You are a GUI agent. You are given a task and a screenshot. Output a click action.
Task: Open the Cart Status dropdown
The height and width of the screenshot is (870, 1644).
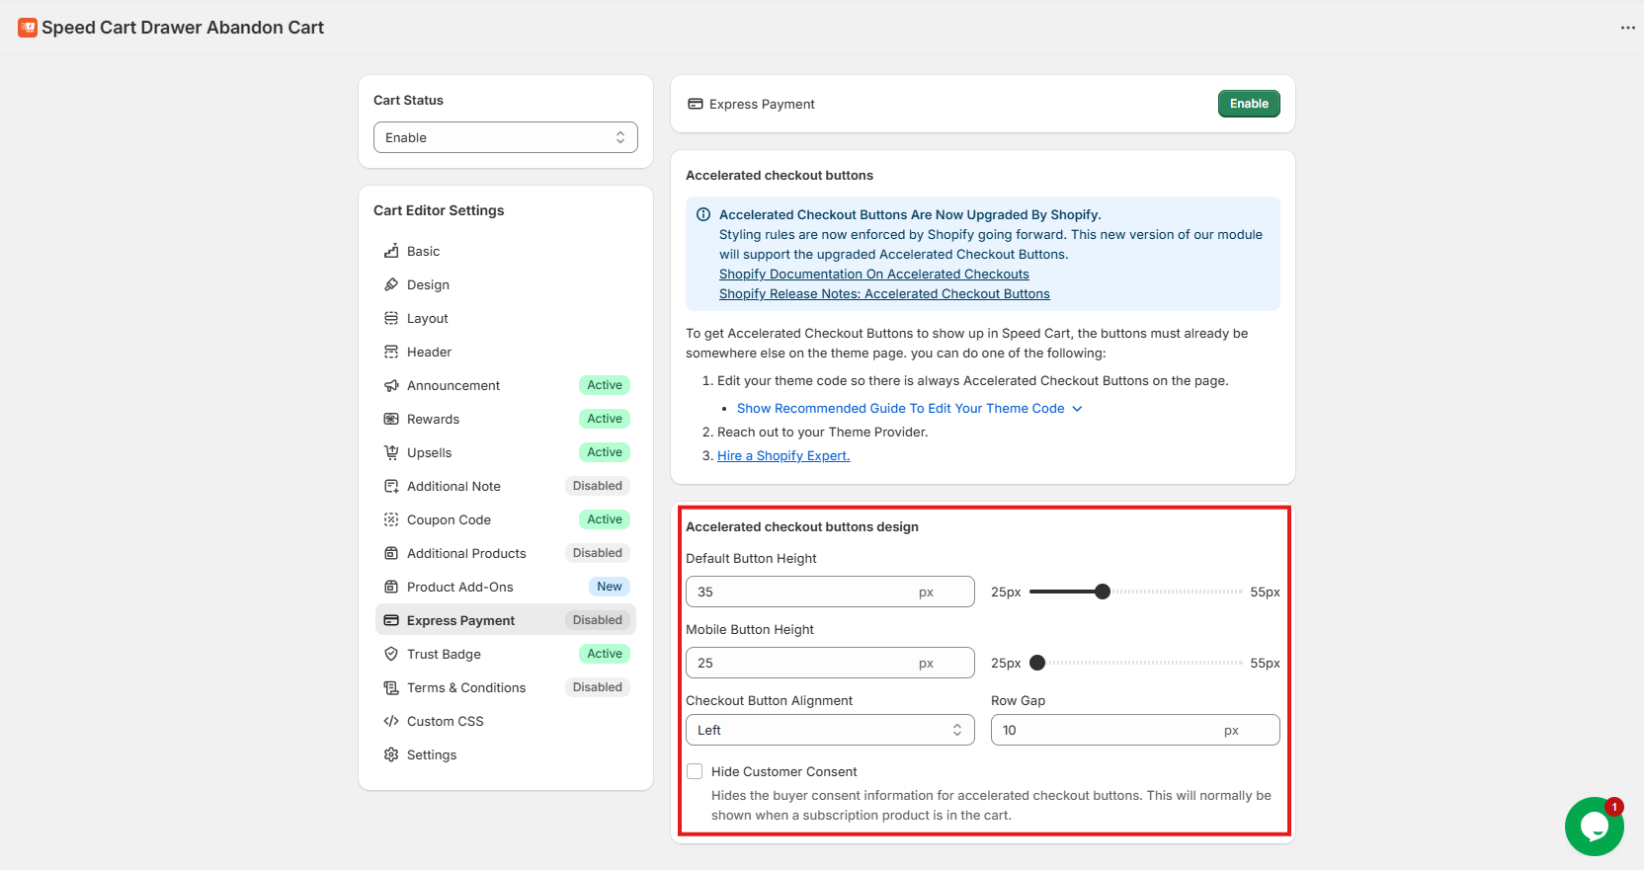tap(505, 137)
